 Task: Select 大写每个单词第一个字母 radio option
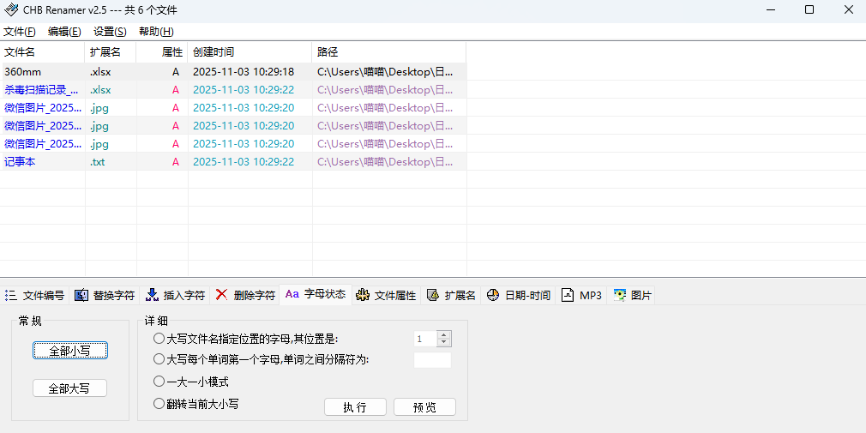pos(159,359)
